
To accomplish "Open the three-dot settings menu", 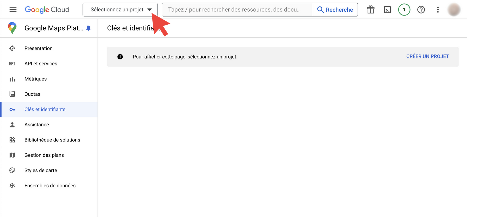I will (438, 10).
